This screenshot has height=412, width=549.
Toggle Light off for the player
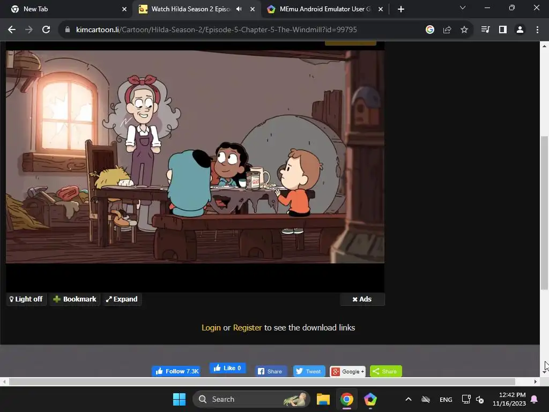[x=26, y=299]
